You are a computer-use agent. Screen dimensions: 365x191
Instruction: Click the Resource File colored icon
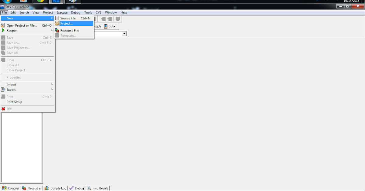[57, 30]
